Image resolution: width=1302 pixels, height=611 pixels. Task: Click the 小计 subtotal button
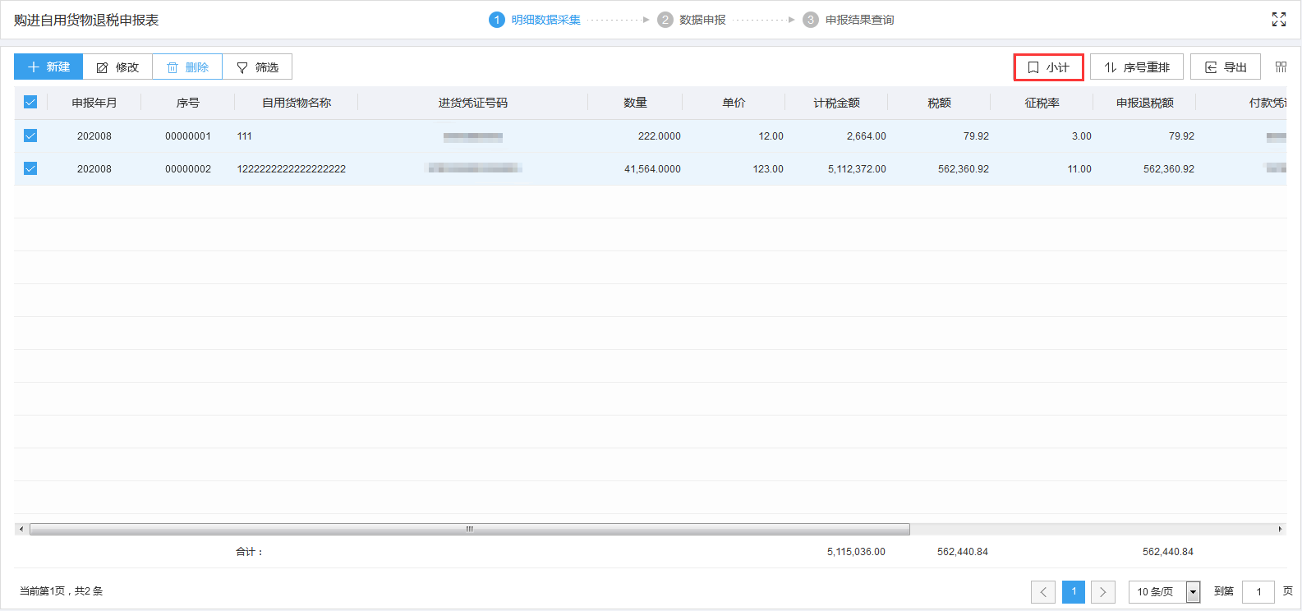tap(1048, 67)
